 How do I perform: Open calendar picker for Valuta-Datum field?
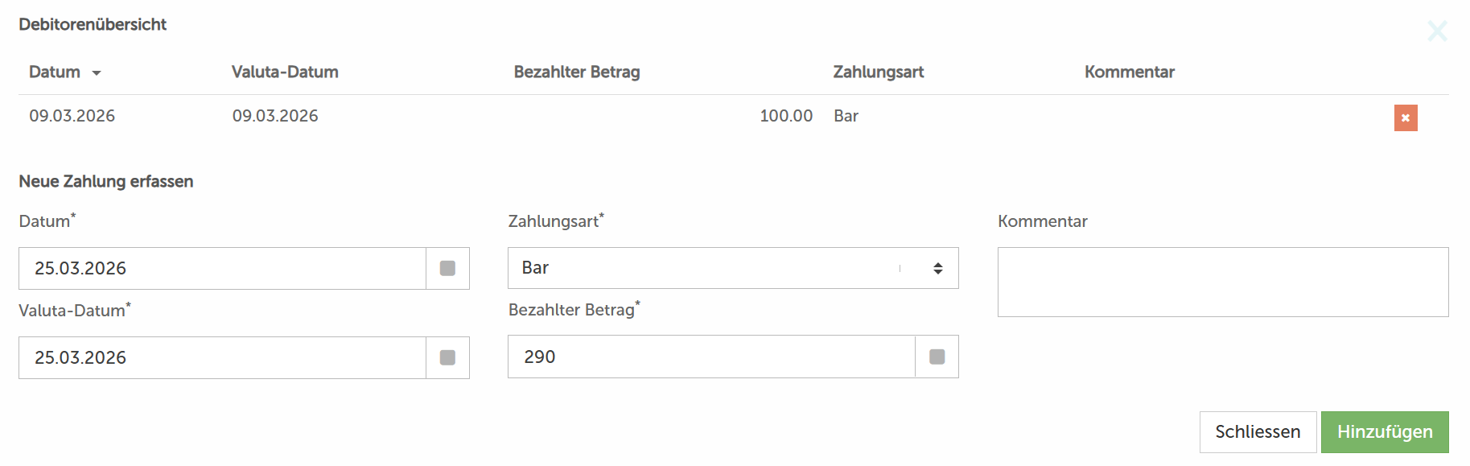447,357
